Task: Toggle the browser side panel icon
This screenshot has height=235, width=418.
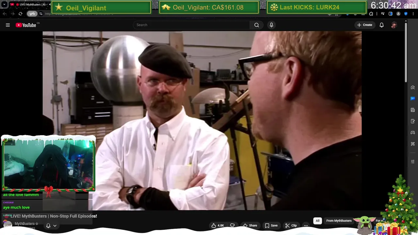Action: coord(391,14)
